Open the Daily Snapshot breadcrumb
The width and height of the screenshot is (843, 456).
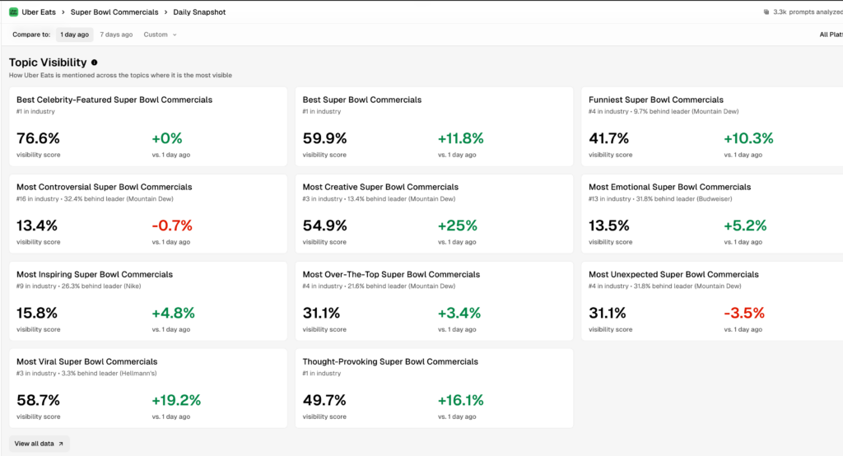click(198, 12)
